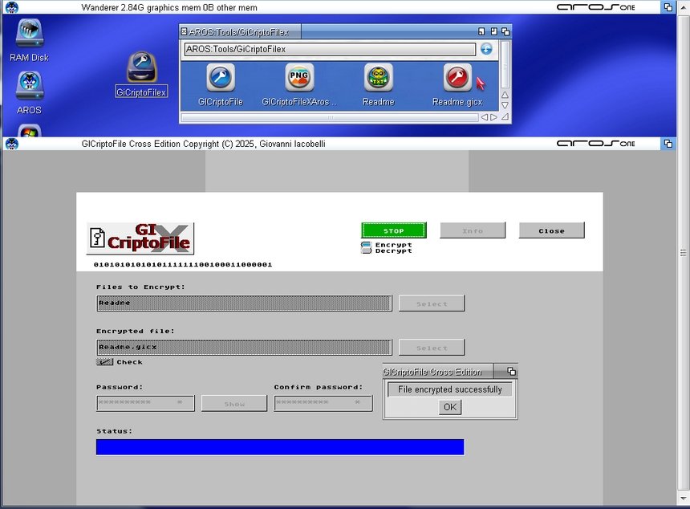Click the zoom gadget of the GiCriptoFilex drawer window
Image resolution: width=690 pixels, height=509 pixels.
click(x=493, y=31)
